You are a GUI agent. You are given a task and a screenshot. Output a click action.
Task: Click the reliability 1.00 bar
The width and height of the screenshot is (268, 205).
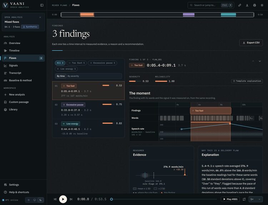pos(161,81)
